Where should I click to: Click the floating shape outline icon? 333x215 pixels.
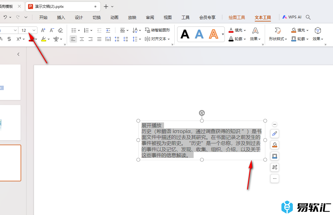tap(275, 156)
